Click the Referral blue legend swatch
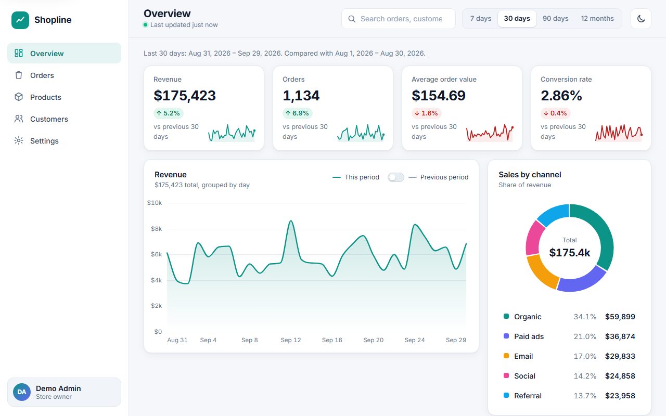This screenshot has height=416, width=666. [506, 395]
